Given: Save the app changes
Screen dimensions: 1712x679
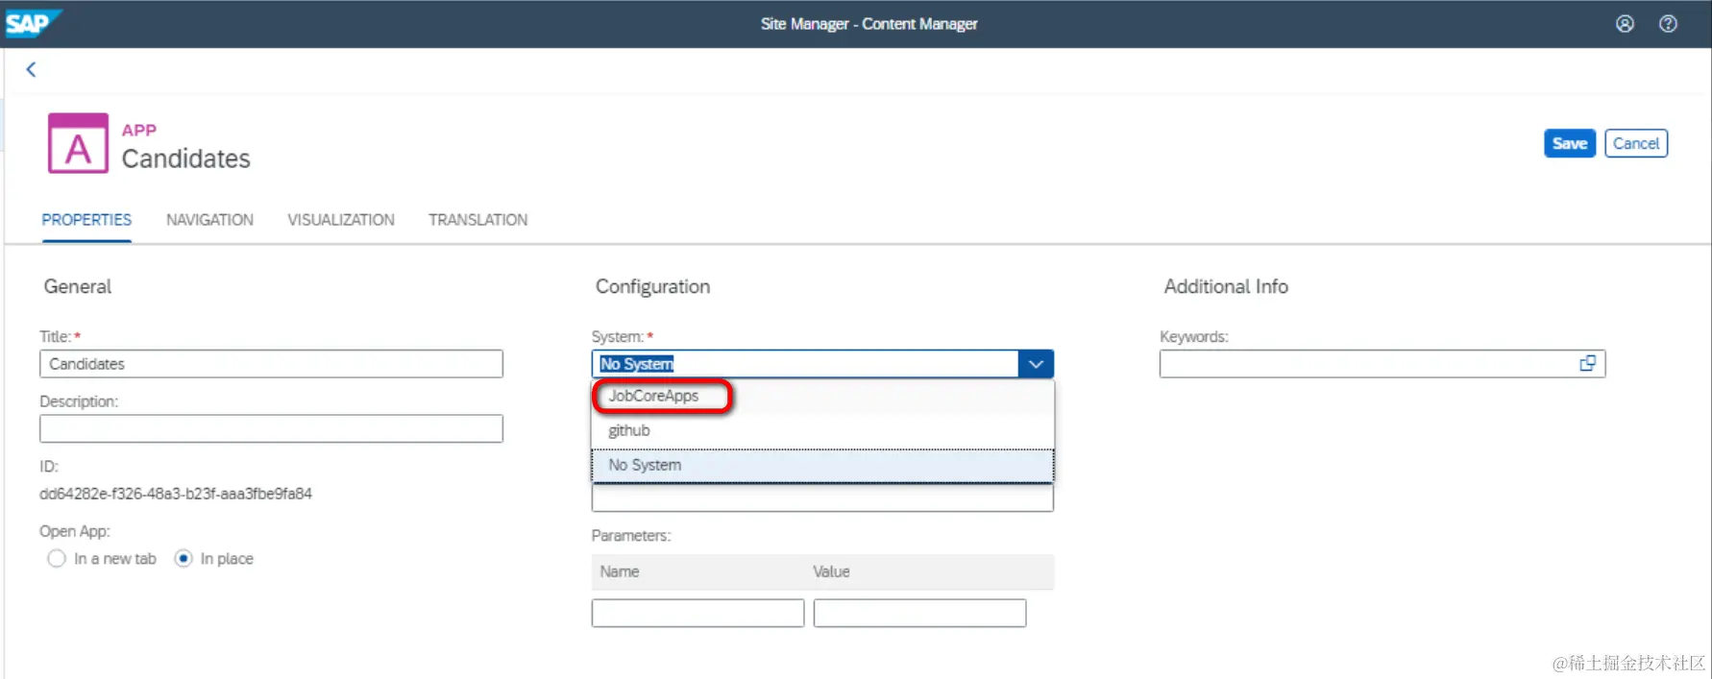Looking at the screenshot, I should [1570, 143].
